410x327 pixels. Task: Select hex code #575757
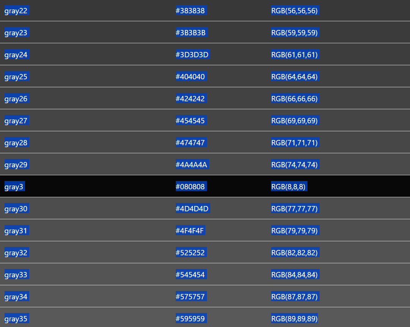tap(190, 296)
